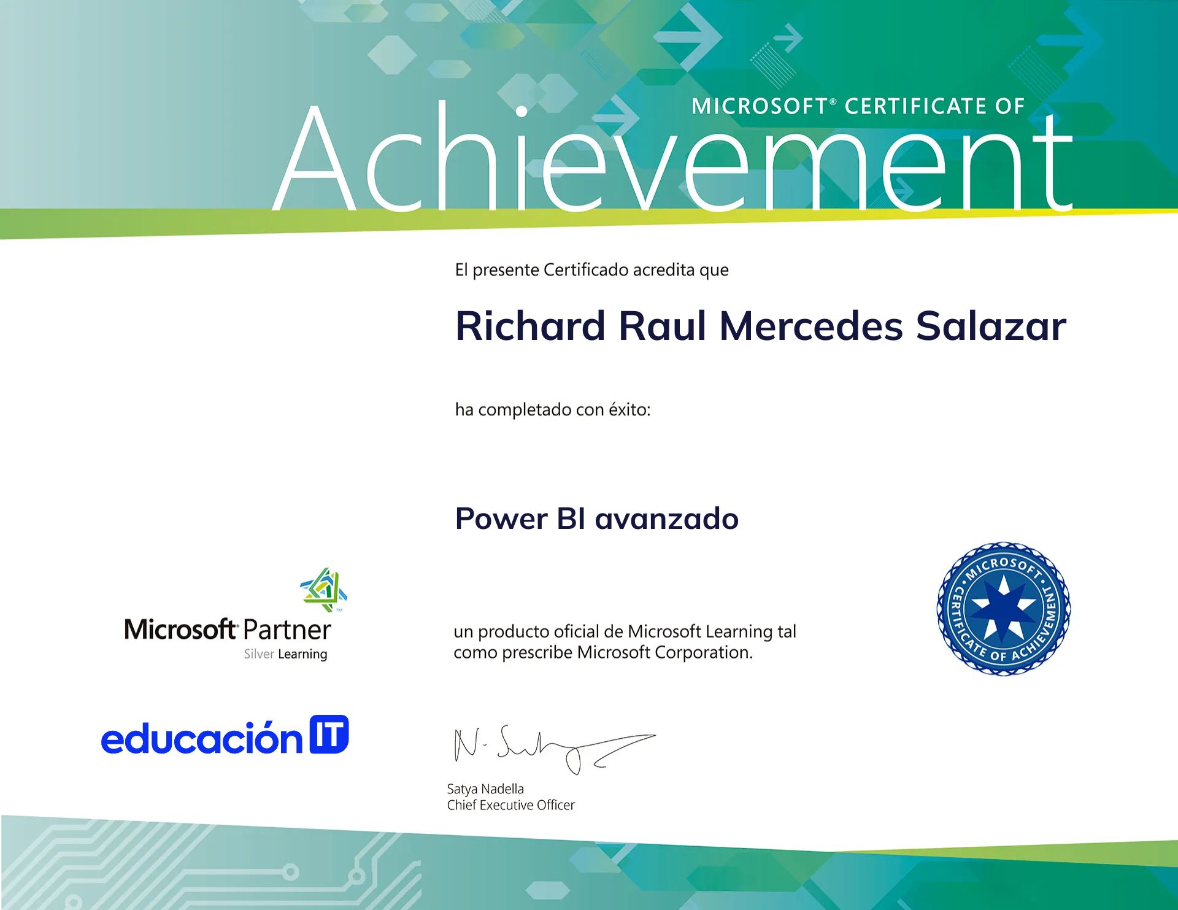Click the 'Chief Executive Officer' title
Image resolution: width=1178 pixels, height=910 pixels.
510,805
